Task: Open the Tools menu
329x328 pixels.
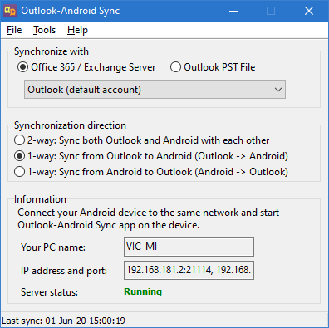Action: click(x=44, y=30)
